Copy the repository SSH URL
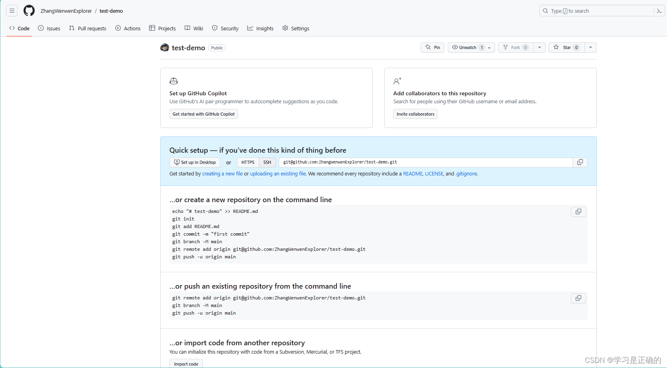This screenshot has height=368, width=667. tap(580, 162)
